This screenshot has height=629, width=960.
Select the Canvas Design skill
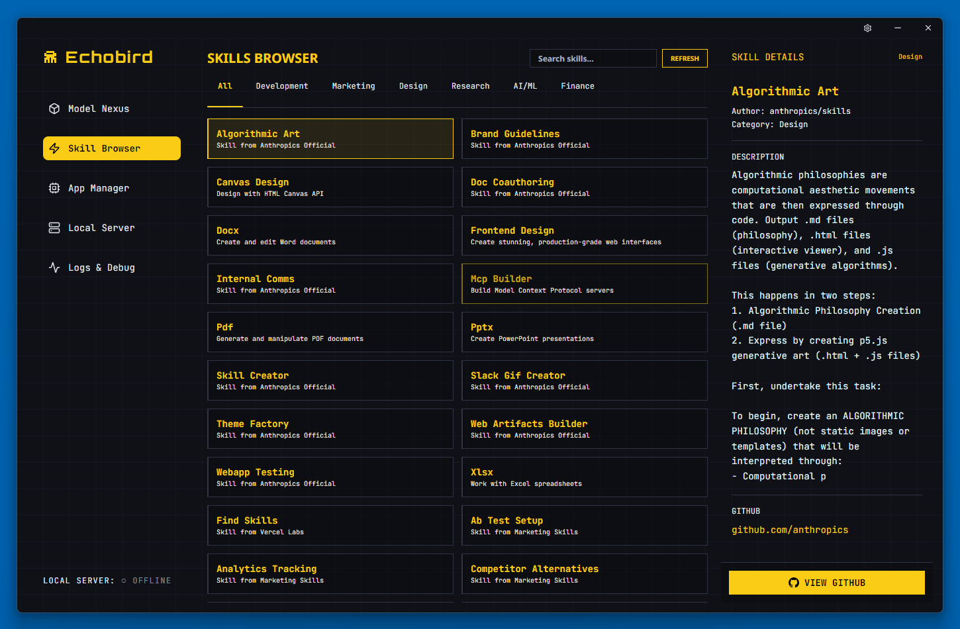coord(330,187)
